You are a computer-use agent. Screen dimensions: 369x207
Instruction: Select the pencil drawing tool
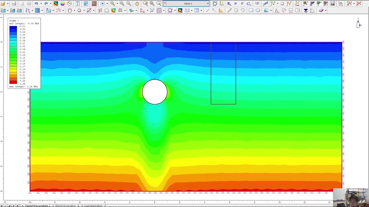coord(229,10)
